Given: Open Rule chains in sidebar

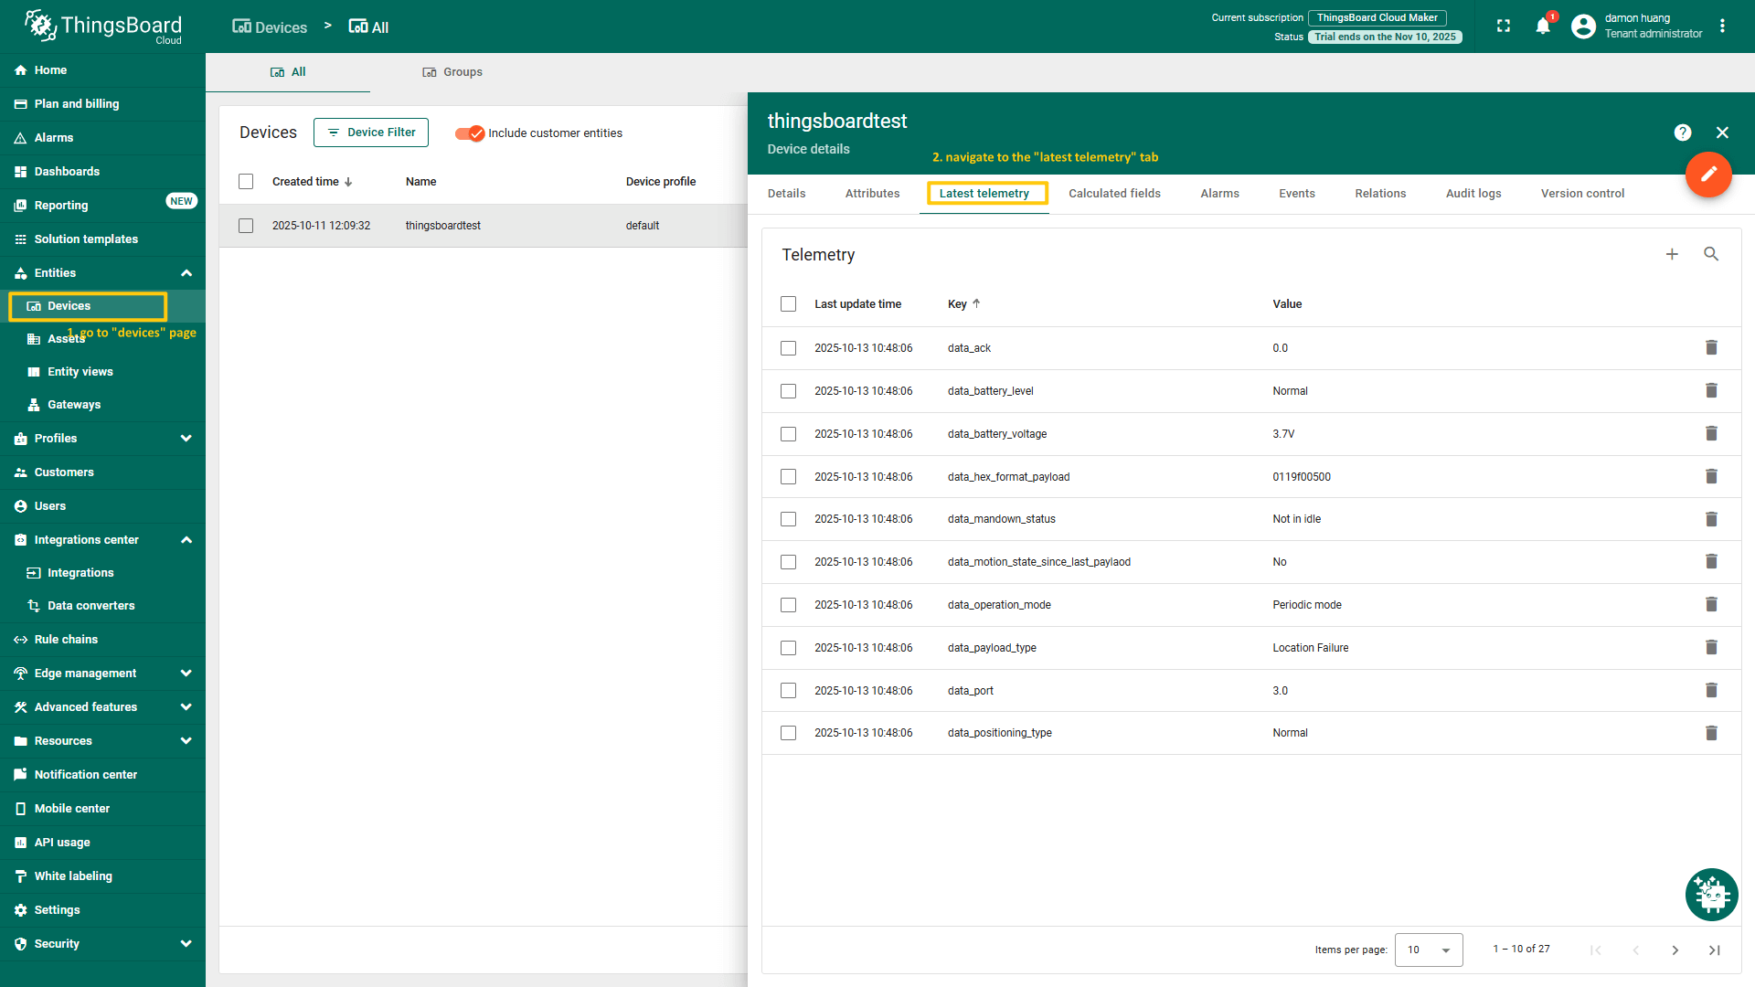Looking at the screenshot, I should (x=66, y=640).
